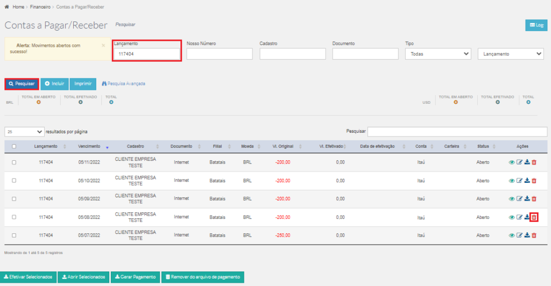View details of the 05/07/2022 entry
551x286 pixels.
pyautogui.click(x=512, y=235)
